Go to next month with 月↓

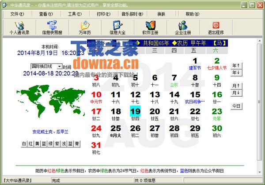(236, 92)
